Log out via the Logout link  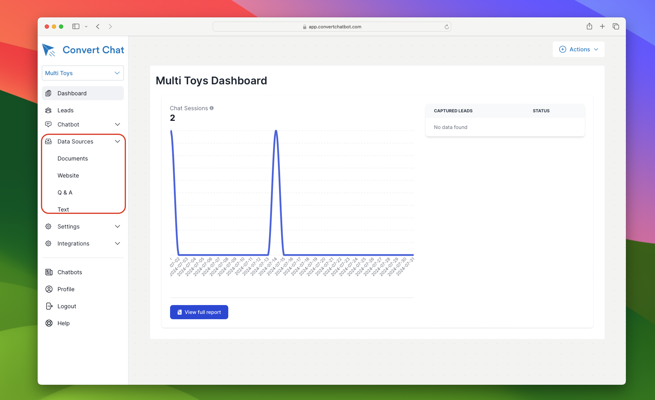coord(67,306)
